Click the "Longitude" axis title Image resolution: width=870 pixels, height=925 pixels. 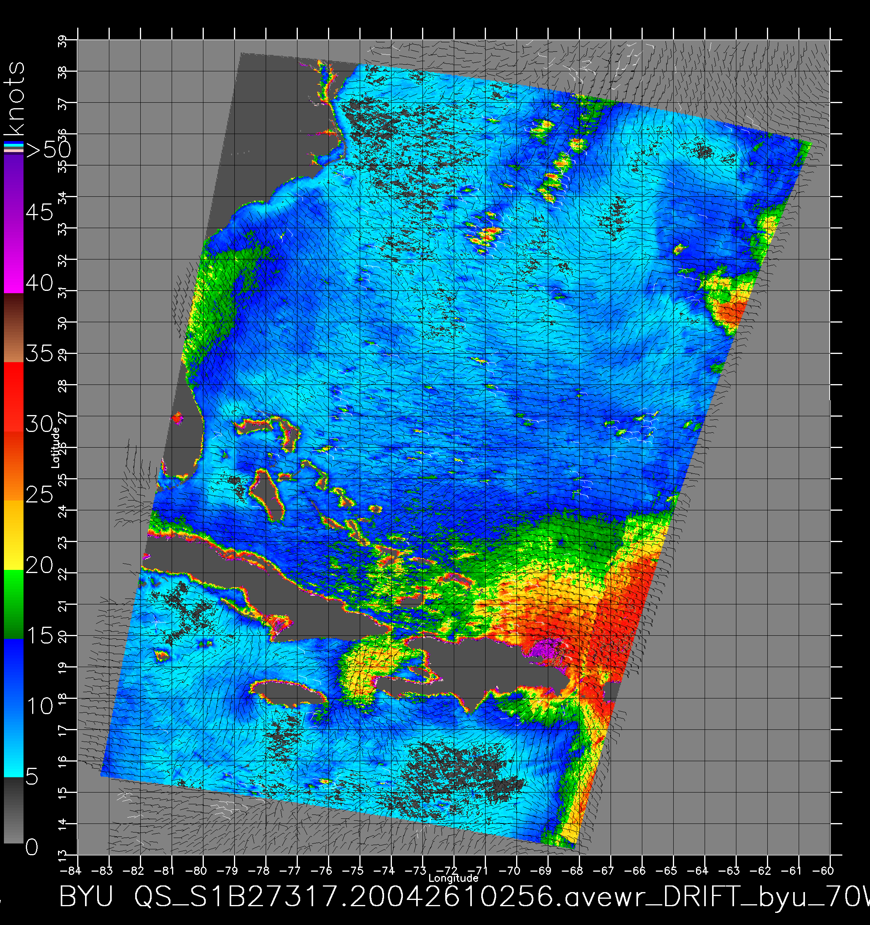point(453,878)
